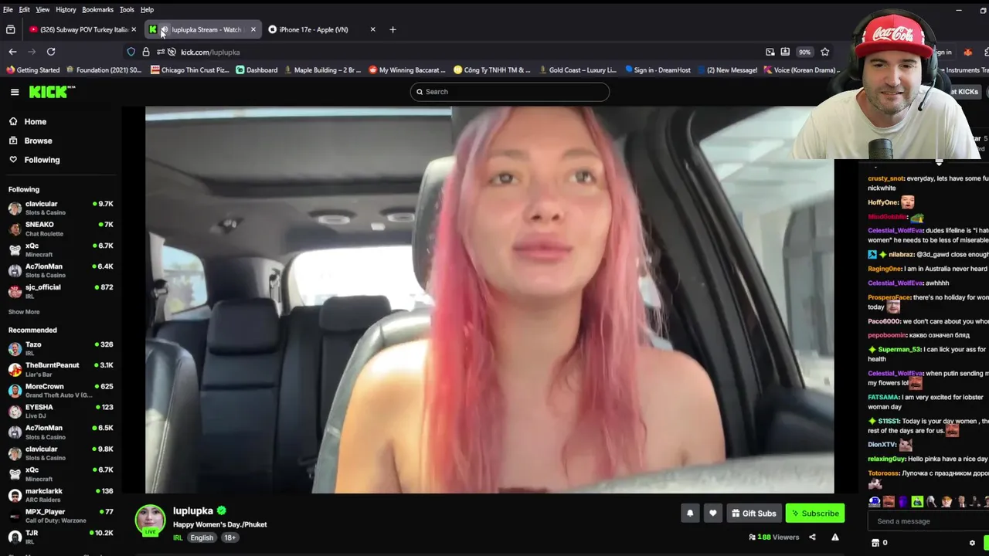The width and height of the screenshot is (989, 556).
Task: Click luplupka streamer avatar
Action: pos(150,520)
